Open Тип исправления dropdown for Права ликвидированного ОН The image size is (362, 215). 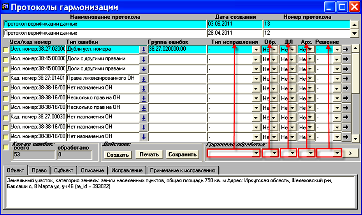256,79
